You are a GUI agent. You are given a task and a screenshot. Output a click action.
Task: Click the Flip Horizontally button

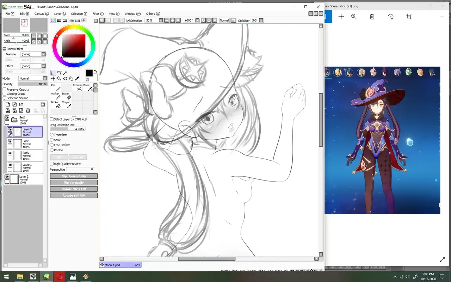point(74,176)
